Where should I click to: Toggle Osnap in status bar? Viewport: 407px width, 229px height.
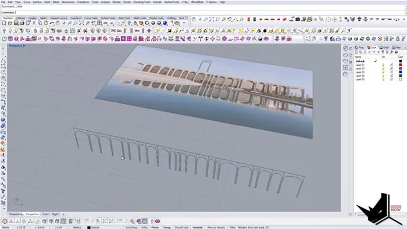[x=167, y=227]
